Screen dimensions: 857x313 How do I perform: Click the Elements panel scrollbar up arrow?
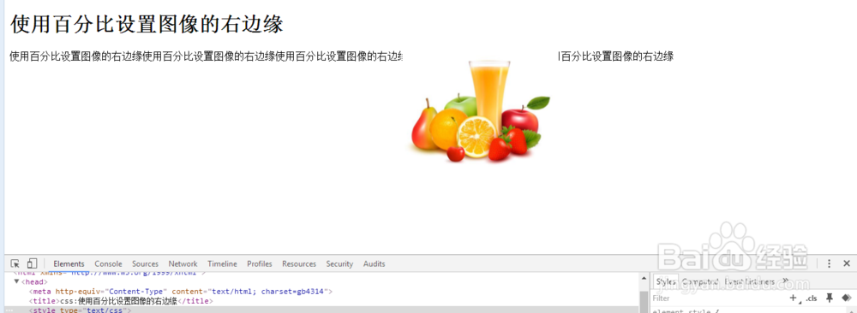tap(644, 279)
